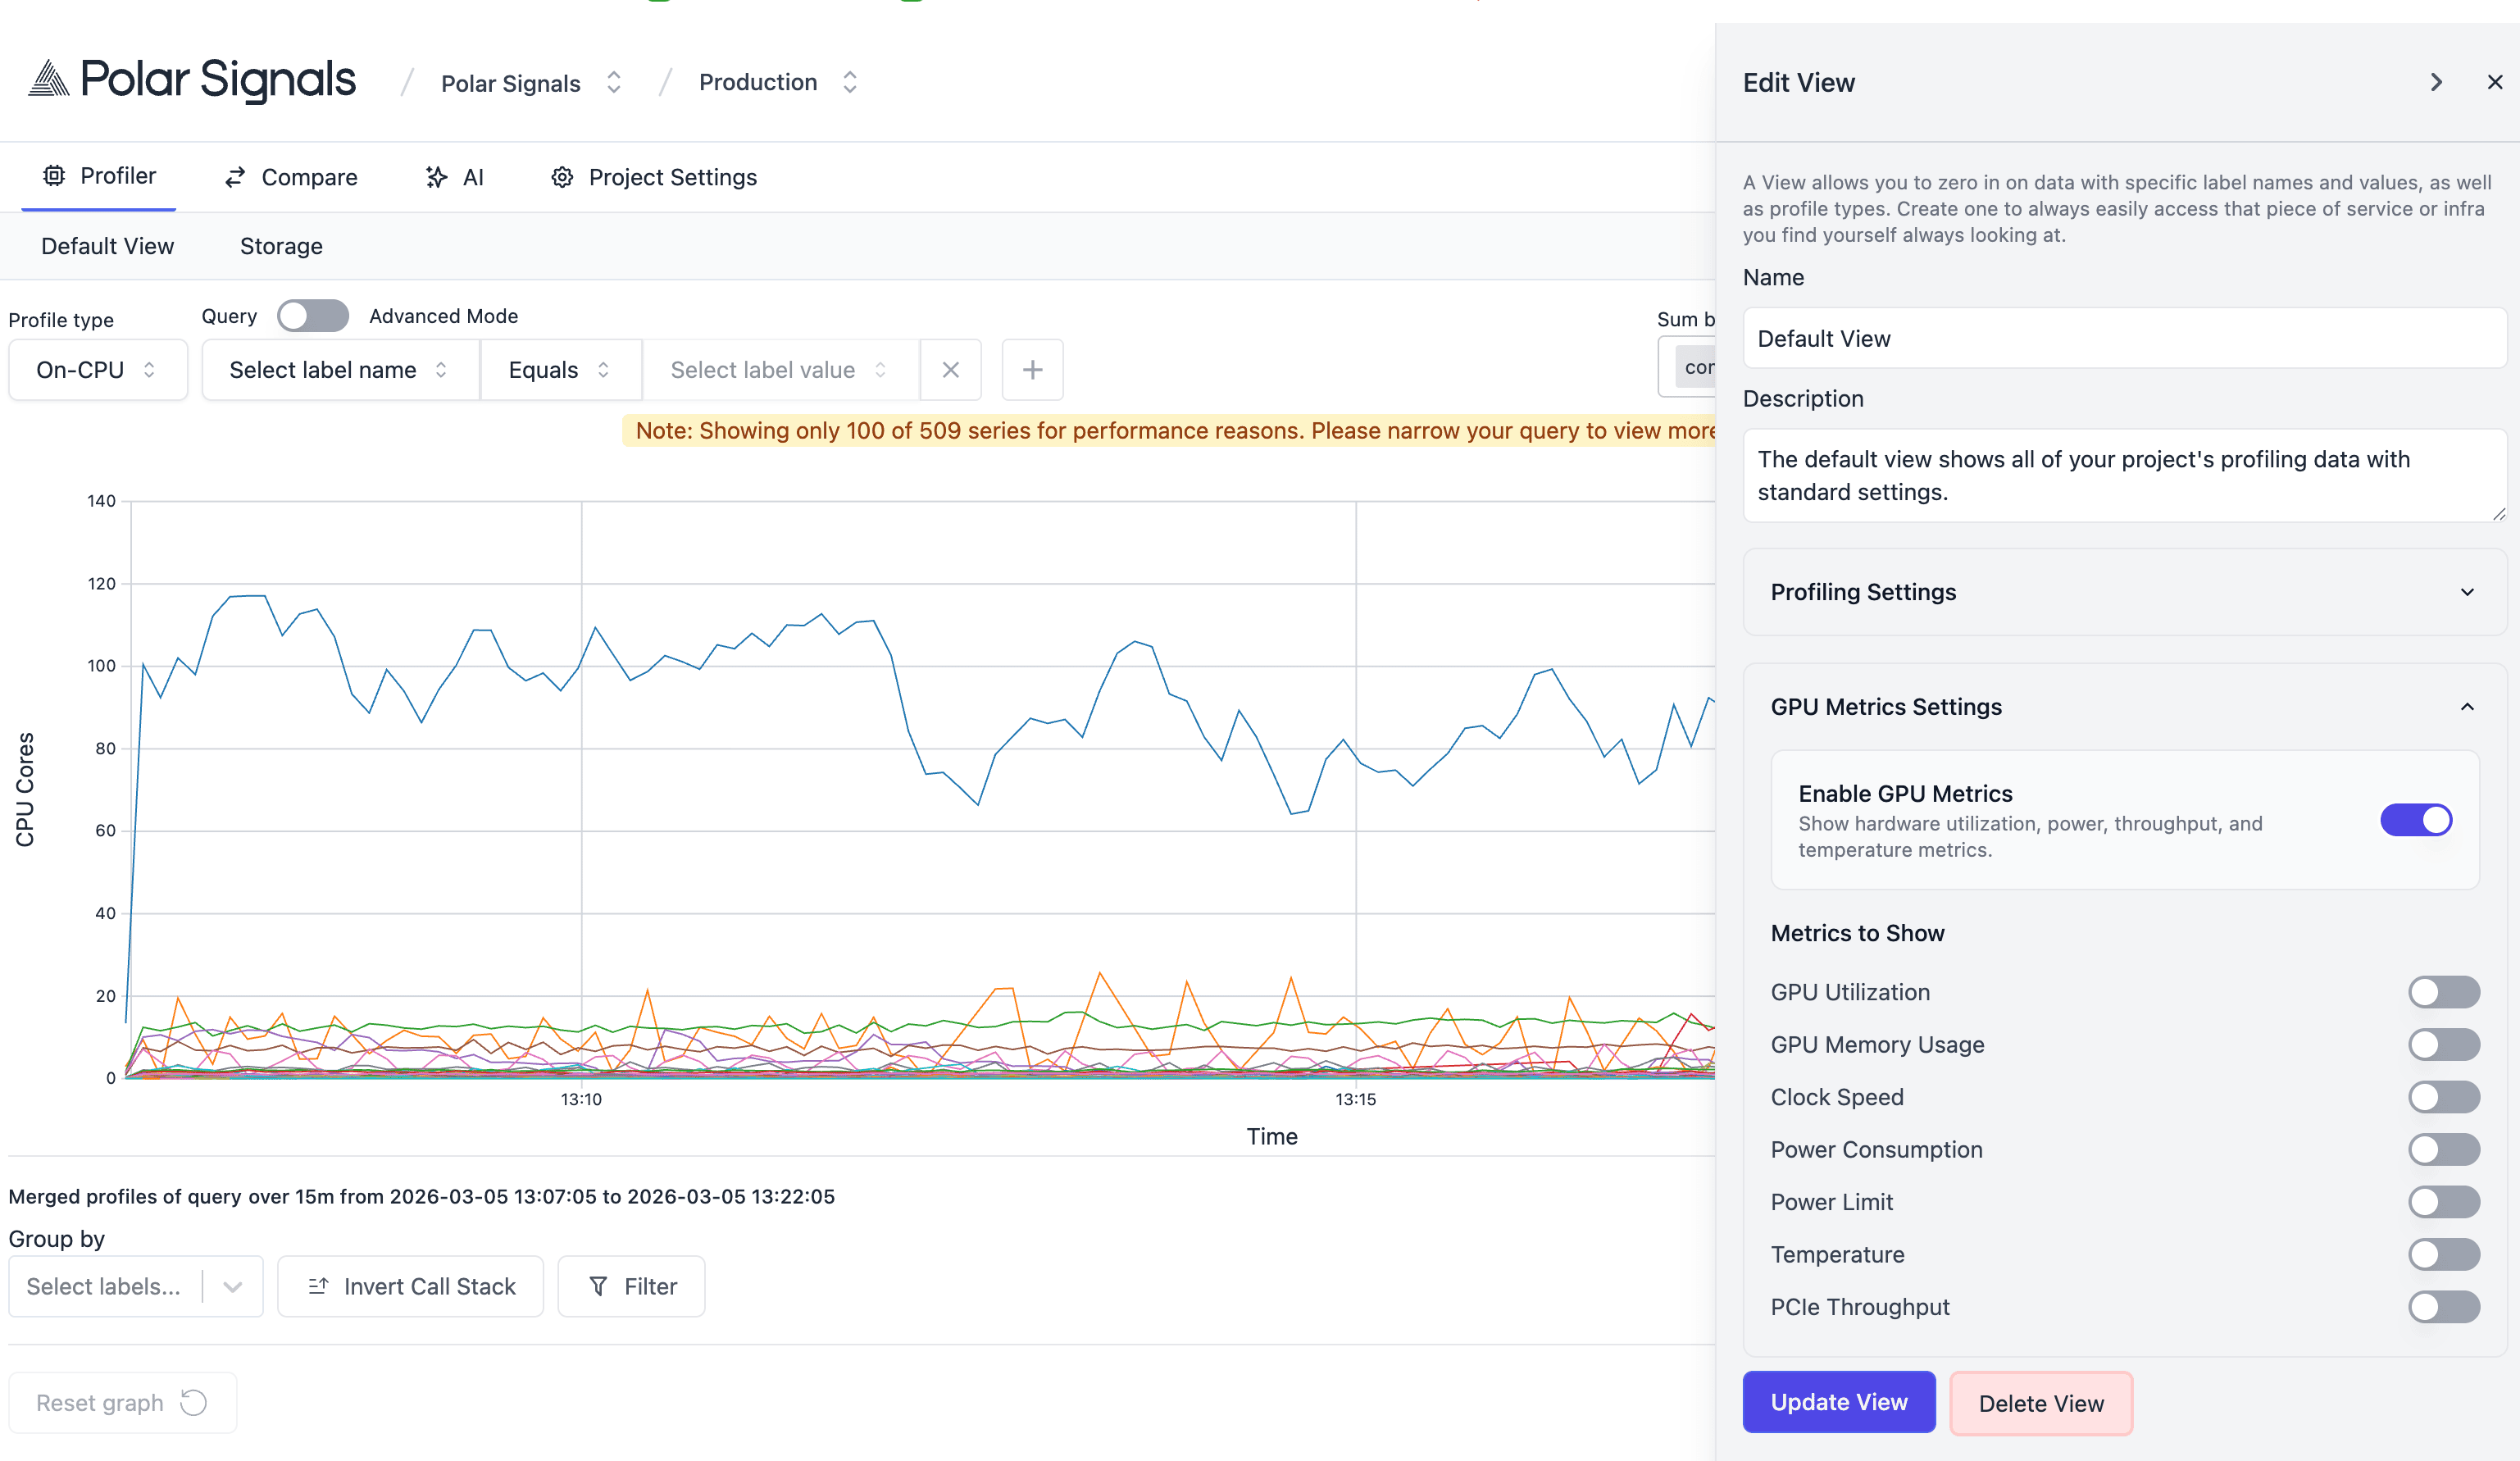Viewport: 2520px width, 1461px height.
Task: Toggle Advanced Mode for the query
Action: (x=312, y=315)
